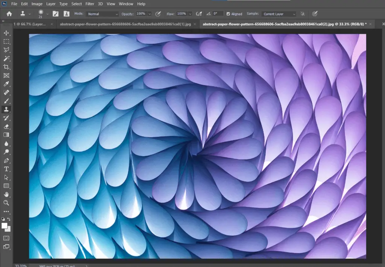Click the brush preset preview showing size 21
The image size is (385, 267).
click(x=41, y=14)
